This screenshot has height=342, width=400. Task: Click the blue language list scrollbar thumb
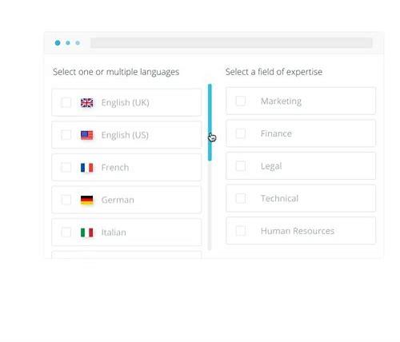coord(210,122)
